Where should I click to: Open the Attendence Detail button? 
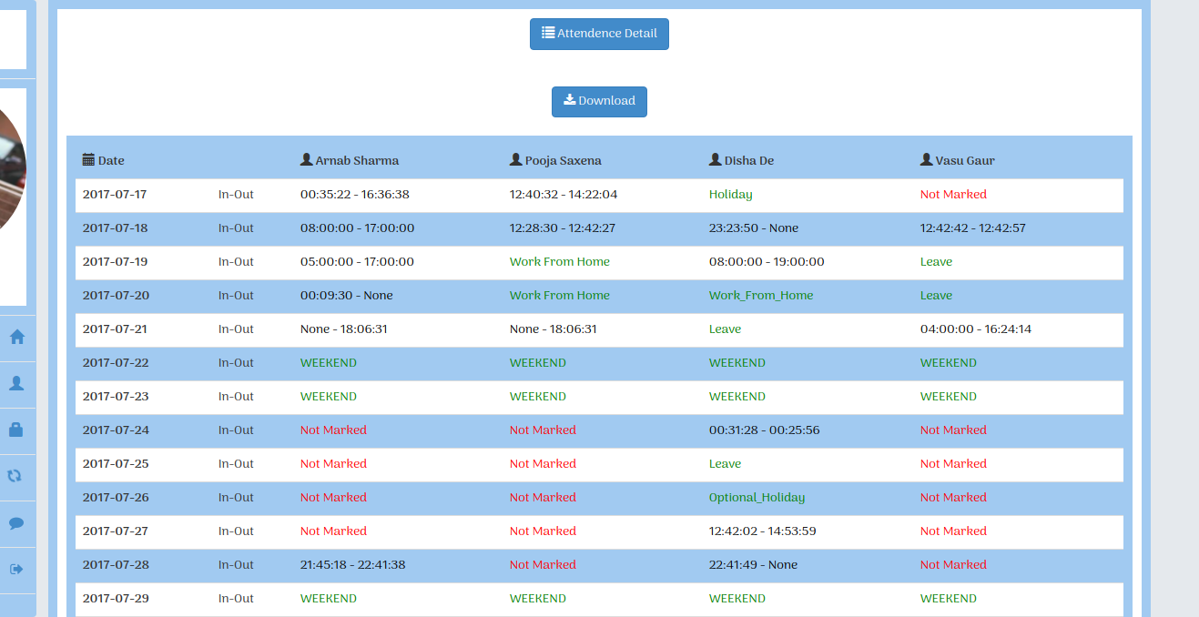point(599,34)
